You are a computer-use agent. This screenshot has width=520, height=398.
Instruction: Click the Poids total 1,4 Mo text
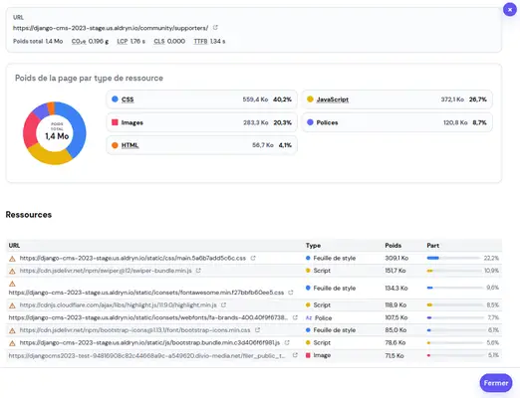(x=38, y=41)
